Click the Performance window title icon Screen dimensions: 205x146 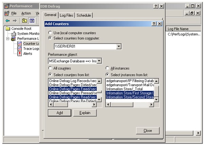(6, 6)
